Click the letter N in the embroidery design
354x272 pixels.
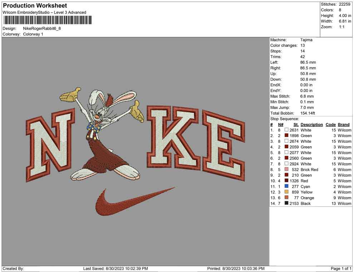click(x=50, y=145)
